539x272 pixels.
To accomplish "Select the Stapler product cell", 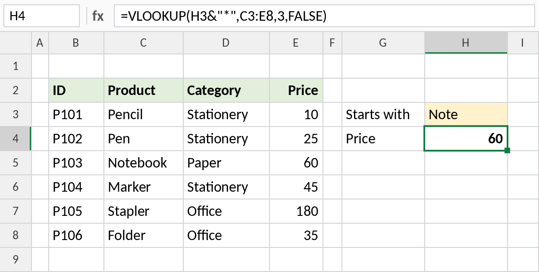I will pos(144,211).
